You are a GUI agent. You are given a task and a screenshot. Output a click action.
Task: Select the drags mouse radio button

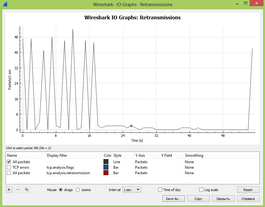pyautogui.click(x=60, y=190)
